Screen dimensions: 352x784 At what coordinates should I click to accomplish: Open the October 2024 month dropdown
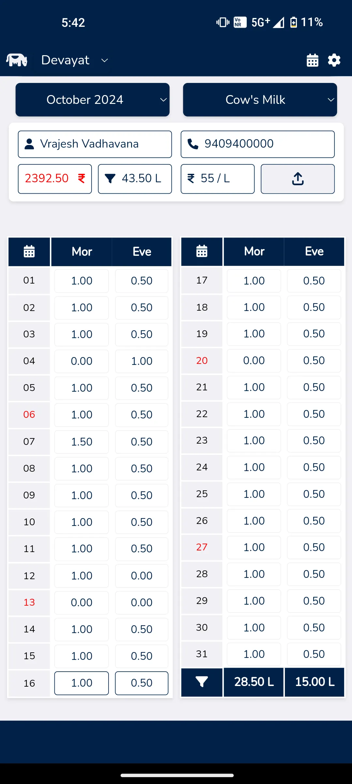[x=93, y=100]
